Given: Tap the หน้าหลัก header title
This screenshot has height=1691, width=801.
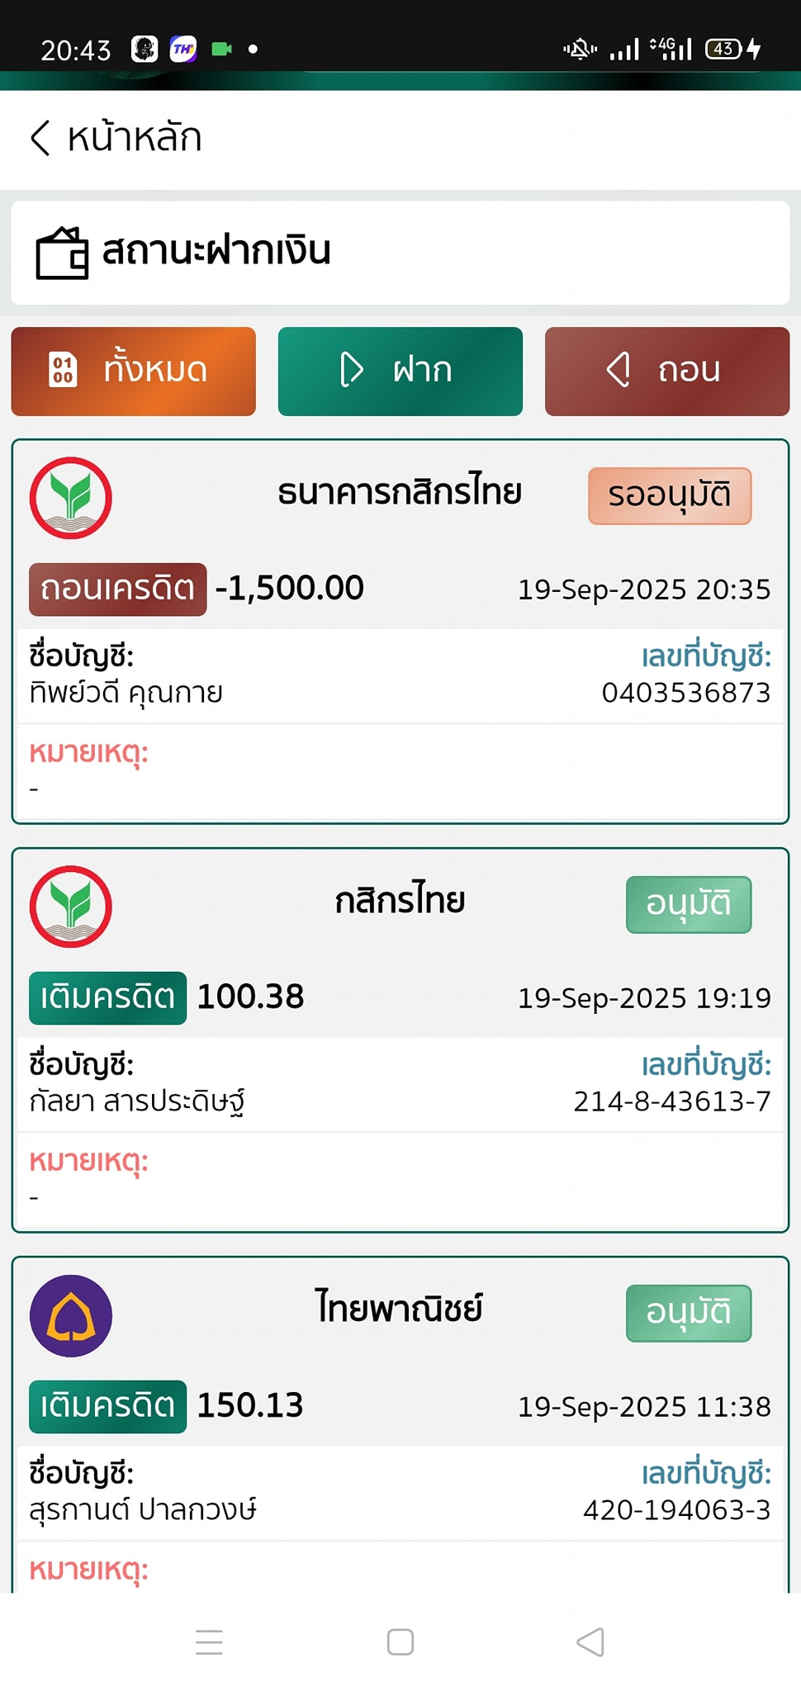Looking at the screenshot, I should [135, 138].
